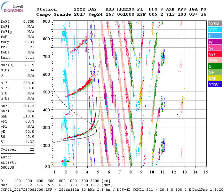Click the foF1 N/A value
224x192 pixels.
tap(31, 27)
